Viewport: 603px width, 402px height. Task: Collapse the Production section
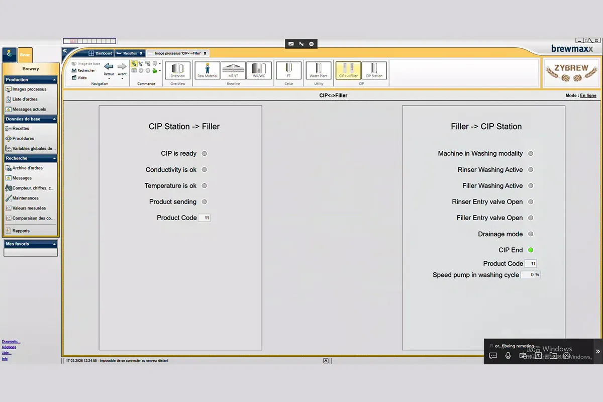pos(54,80)
